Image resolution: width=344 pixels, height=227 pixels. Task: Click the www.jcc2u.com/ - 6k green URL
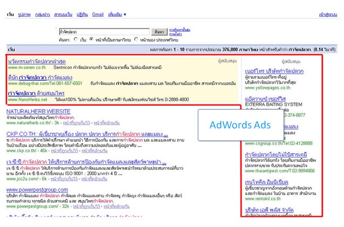click(x=26, y=179)
